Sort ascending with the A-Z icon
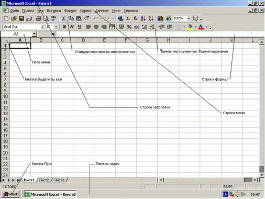This screenshot has width=265, height=199. point(143,18)
